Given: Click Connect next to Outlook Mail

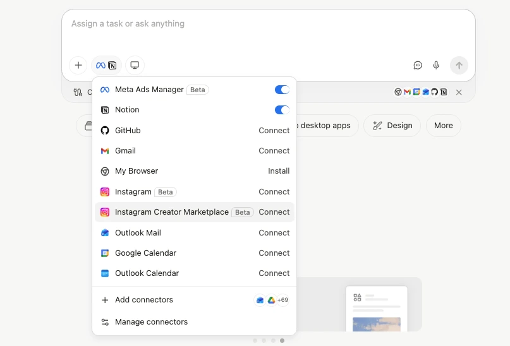Looking at the screenshot, I should point(274,232).
